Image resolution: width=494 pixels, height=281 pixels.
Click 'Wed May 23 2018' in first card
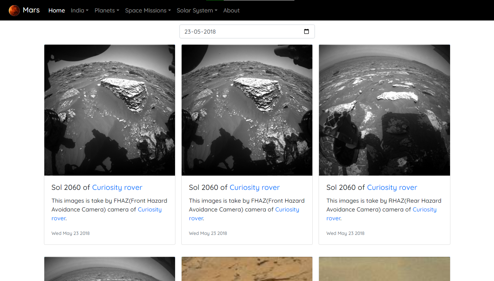(x=71, y=233)
